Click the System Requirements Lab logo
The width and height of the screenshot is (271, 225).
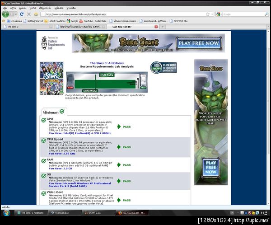coord(53,43)
